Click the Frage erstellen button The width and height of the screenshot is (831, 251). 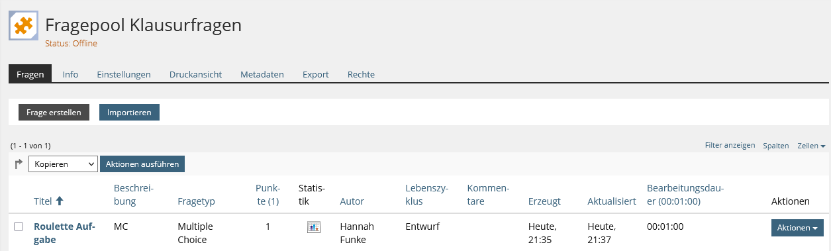point(54,113)
